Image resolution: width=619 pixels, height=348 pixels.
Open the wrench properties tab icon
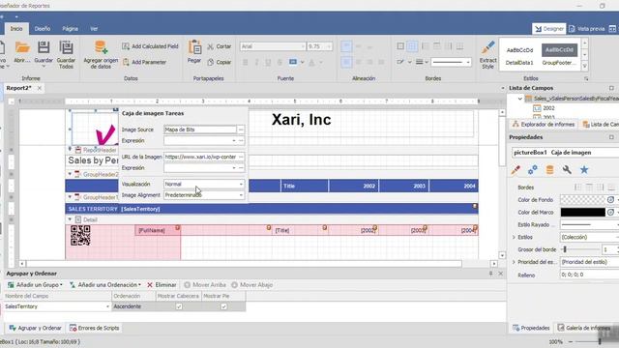click(567, 170)
